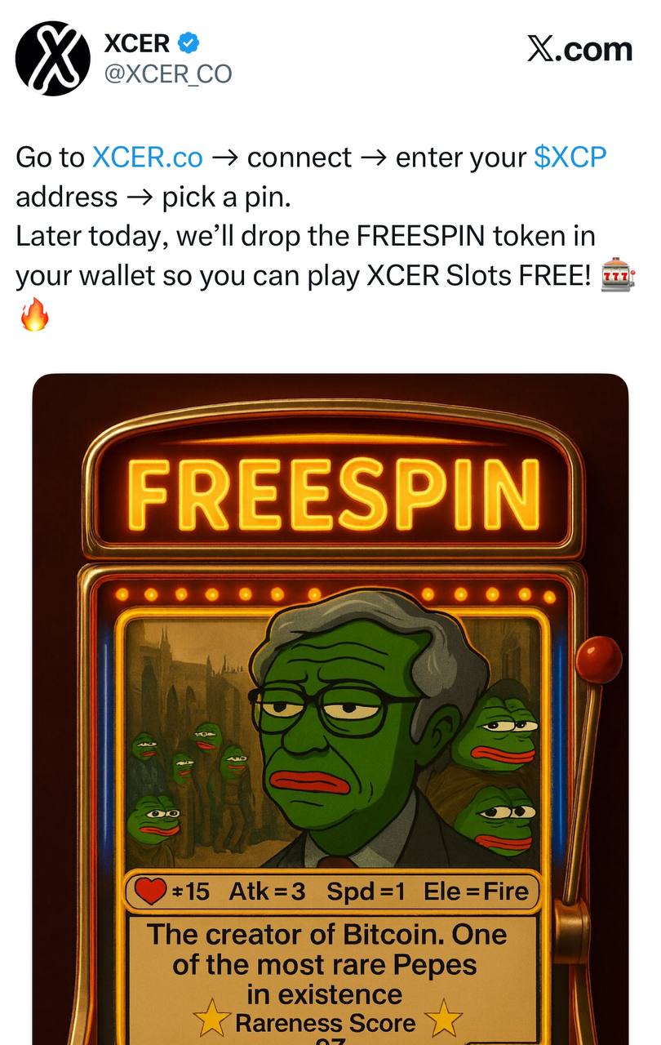Click the card description about Bitcoin creator
Viewport: 661px width, 1045px height.
(326, 964)
